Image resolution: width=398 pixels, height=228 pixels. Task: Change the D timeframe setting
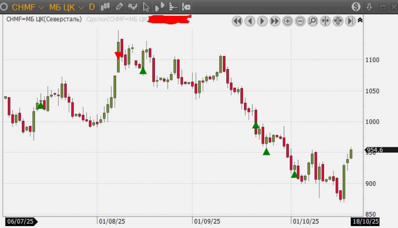pos(92,7)
